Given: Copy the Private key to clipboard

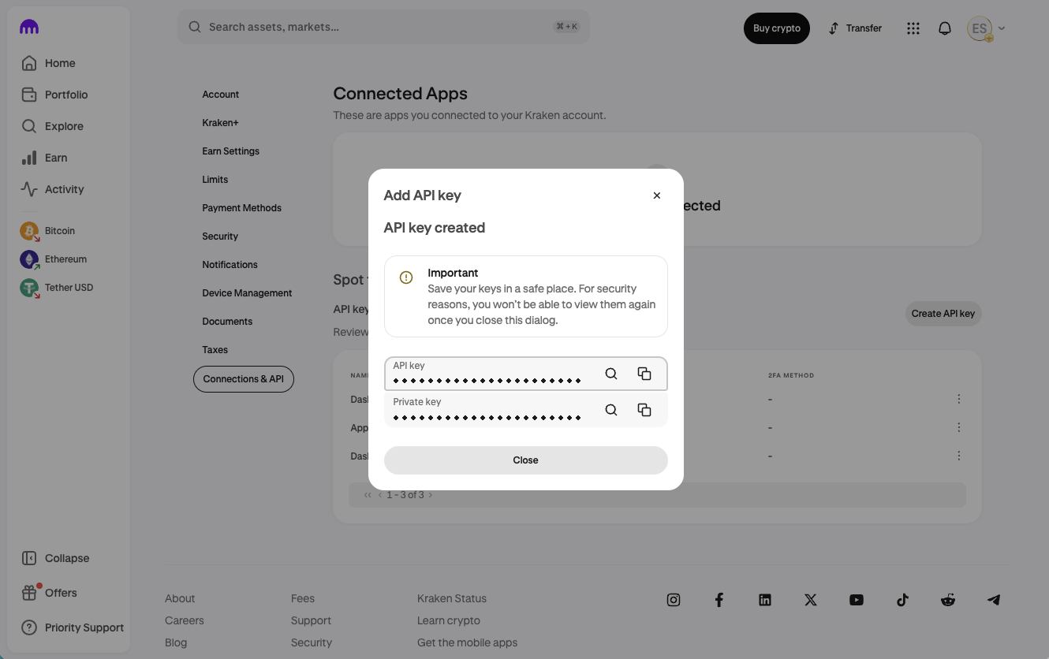Looking at the screenshot, I should tap(644, 410).
